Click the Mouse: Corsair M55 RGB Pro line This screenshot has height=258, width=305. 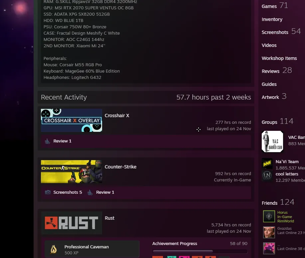click(73, 65)
